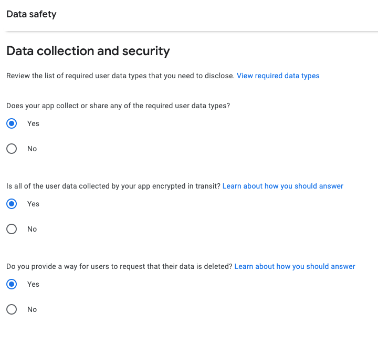The height and width of the screenshot is (344, 378).
Task: Pick Yes for user data deletion requests
Action: point(12,284)
